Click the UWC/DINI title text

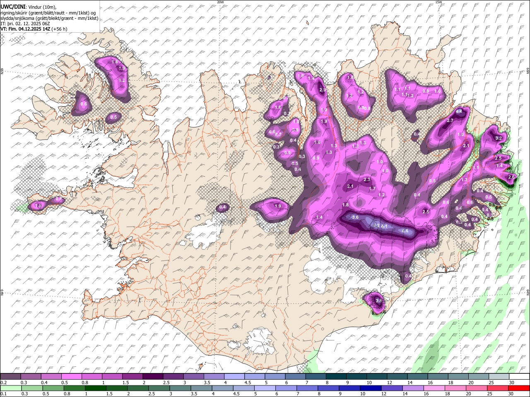coord(13,7)
